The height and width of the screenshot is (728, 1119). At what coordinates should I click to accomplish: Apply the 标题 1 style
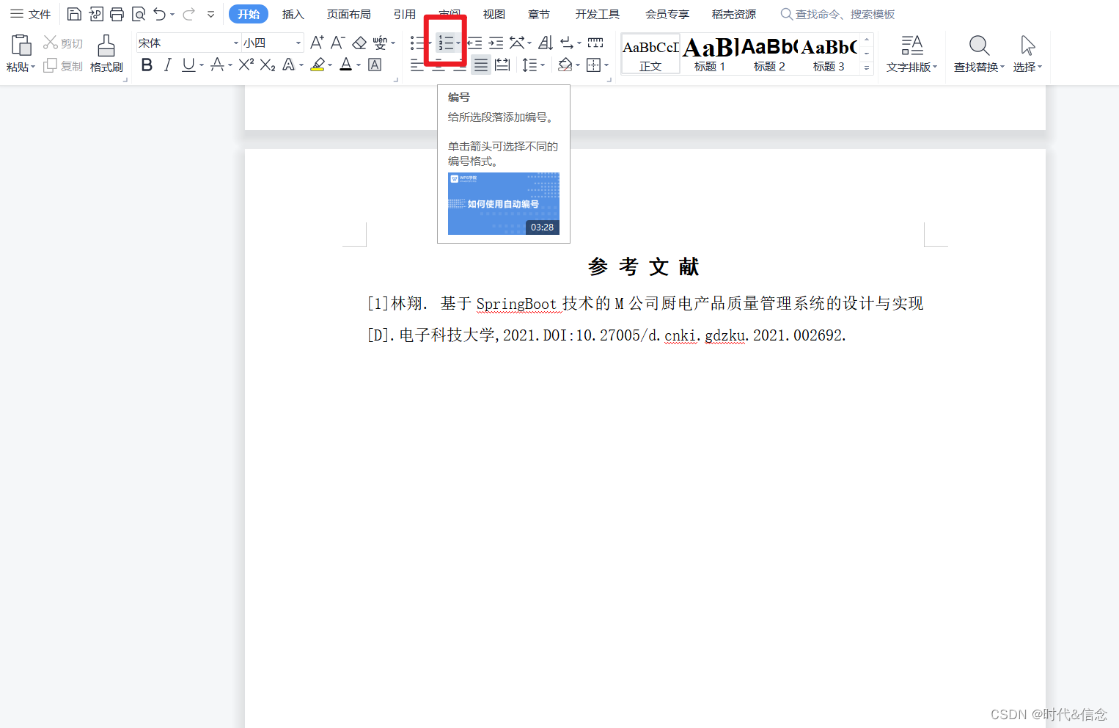[710, 54]
